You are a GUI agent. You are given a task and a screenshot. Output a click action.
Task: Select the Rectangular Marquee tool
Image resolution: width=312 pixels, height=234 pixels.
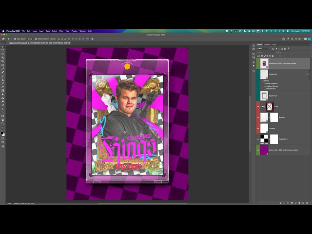[3, 50]
